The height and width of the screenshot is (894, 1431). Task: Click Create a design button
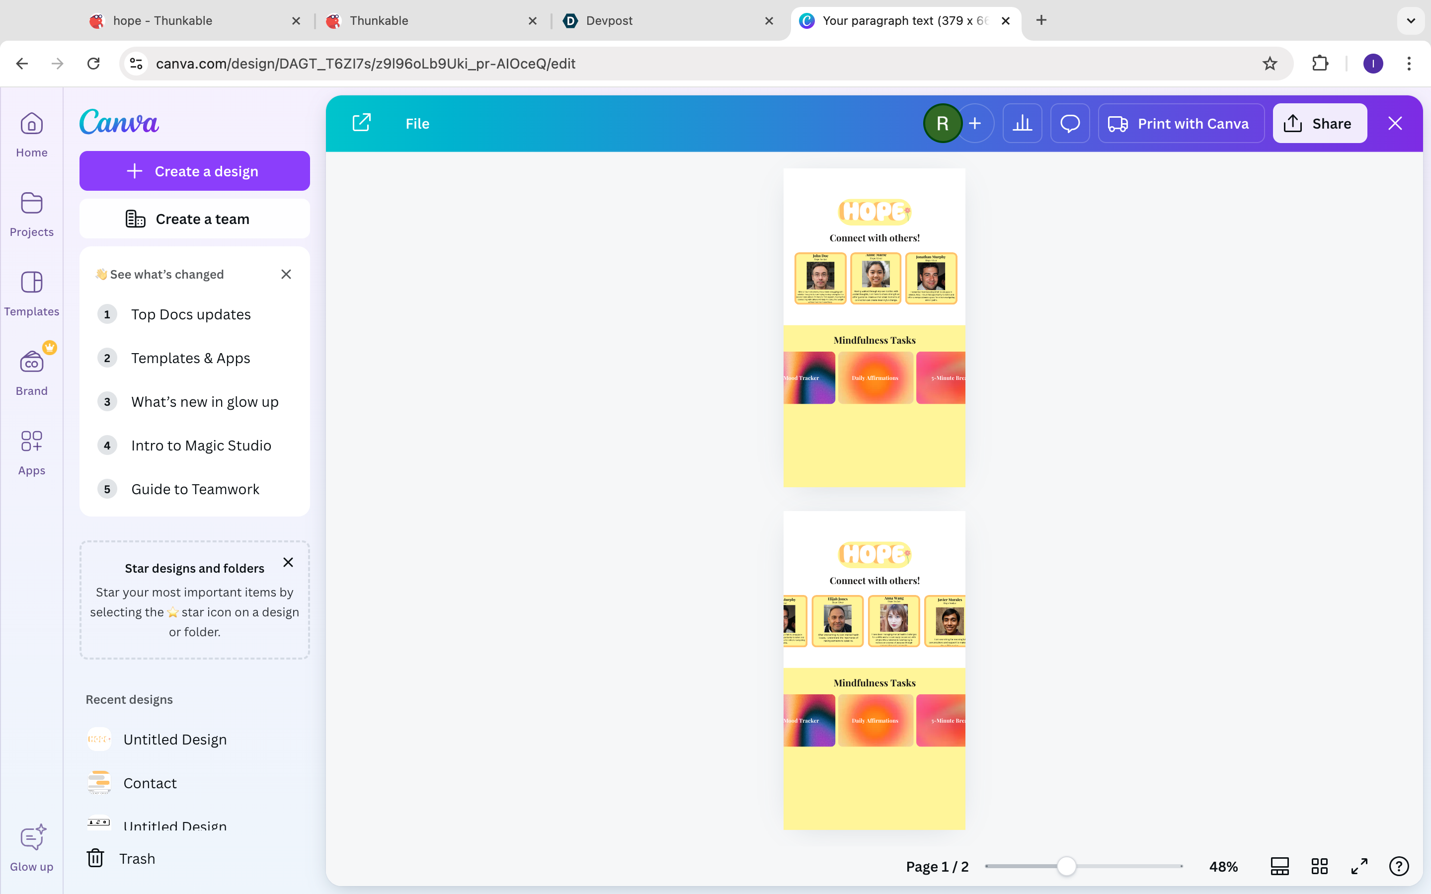(195, 171)
